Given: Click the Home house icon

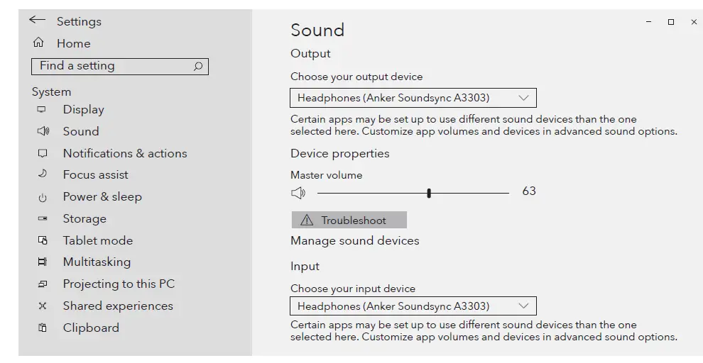Looking at the screenshot, I should click(x=38, y=43).
